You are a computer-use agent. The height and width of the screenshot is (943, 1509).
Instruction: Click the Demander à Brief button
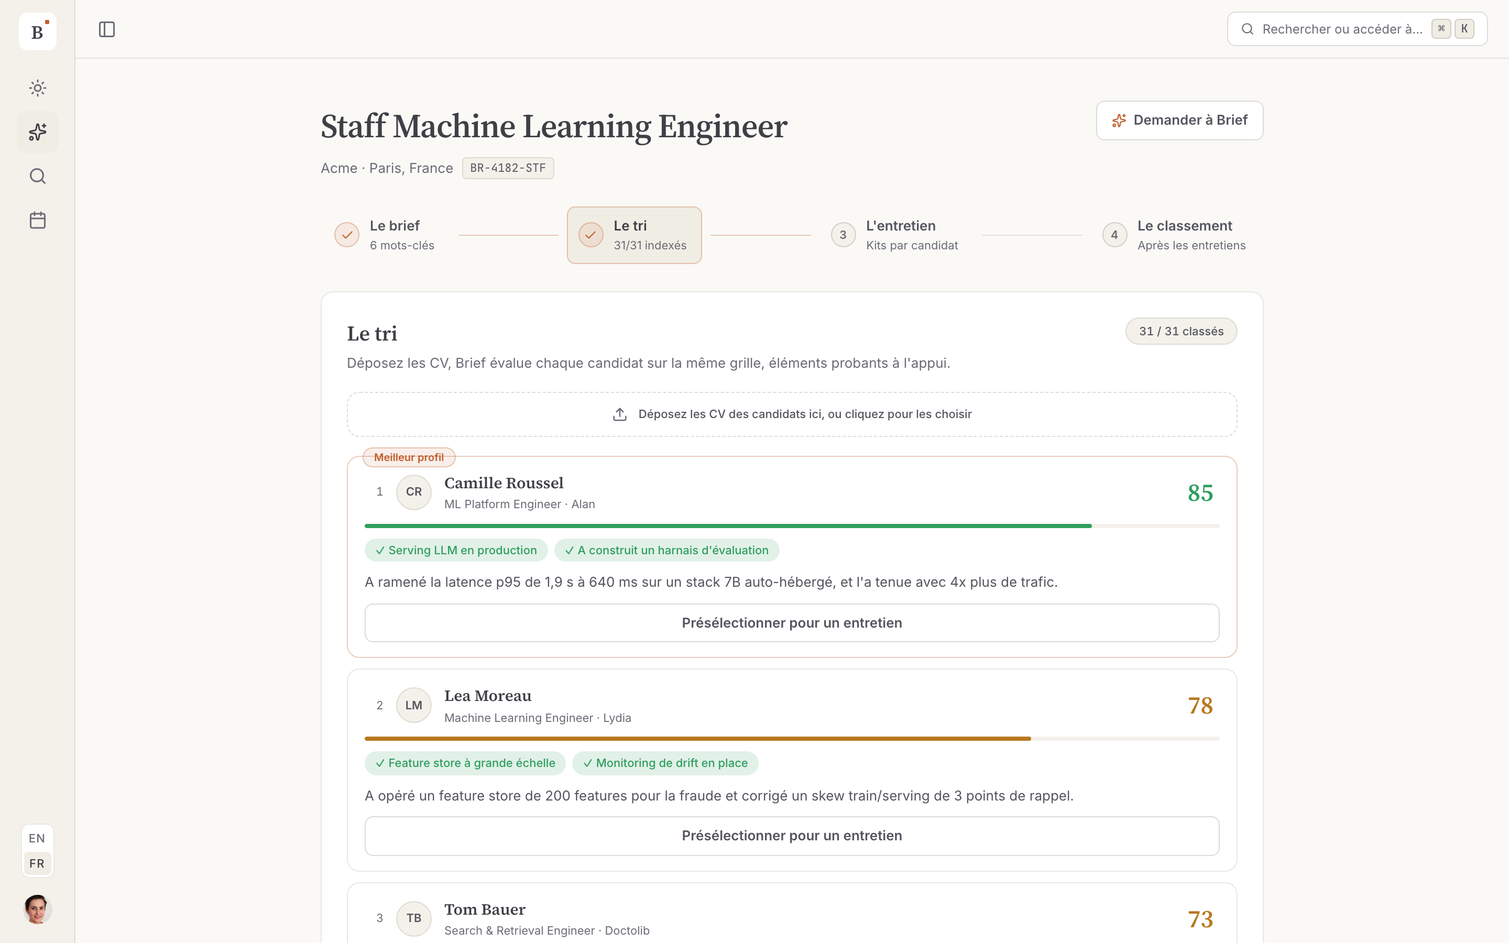1179,120
